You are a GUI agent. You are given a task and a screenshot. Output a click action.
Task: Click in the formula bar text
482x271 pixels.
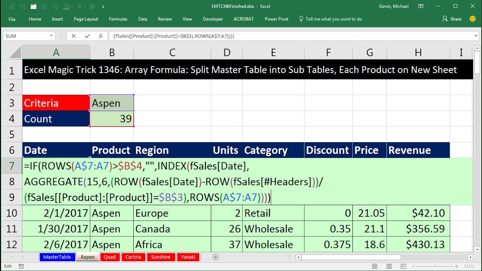tap(174, 36)
